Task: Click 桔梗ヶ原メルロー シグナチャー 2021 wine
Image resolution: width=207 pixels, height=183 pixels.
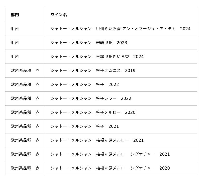Action: click(110, 154)
